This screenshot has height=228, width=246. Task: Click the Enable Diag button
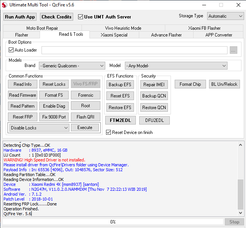tap(54, 106)
